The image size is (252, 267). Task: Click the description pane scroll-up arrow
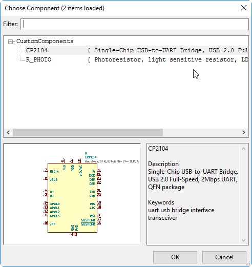click(x=244, y=149)
